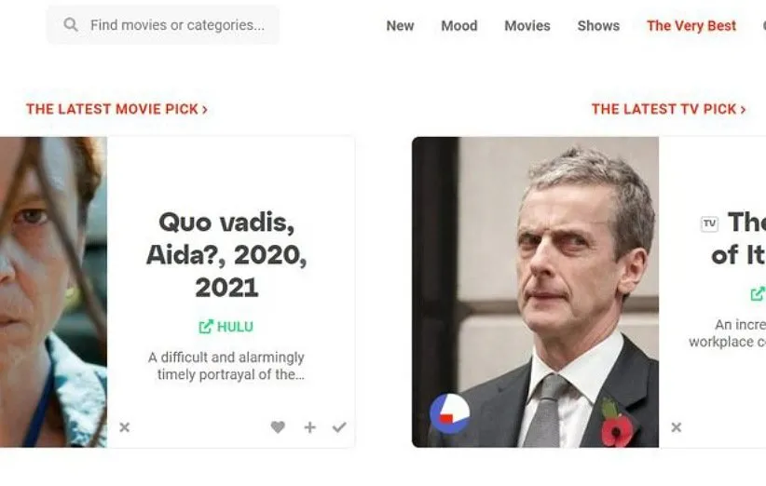Image resolution: width=766 pixels, height=486 pixels.
Task: Go to the Movies section
Action: pyautogui.click(x=527, y=25)
